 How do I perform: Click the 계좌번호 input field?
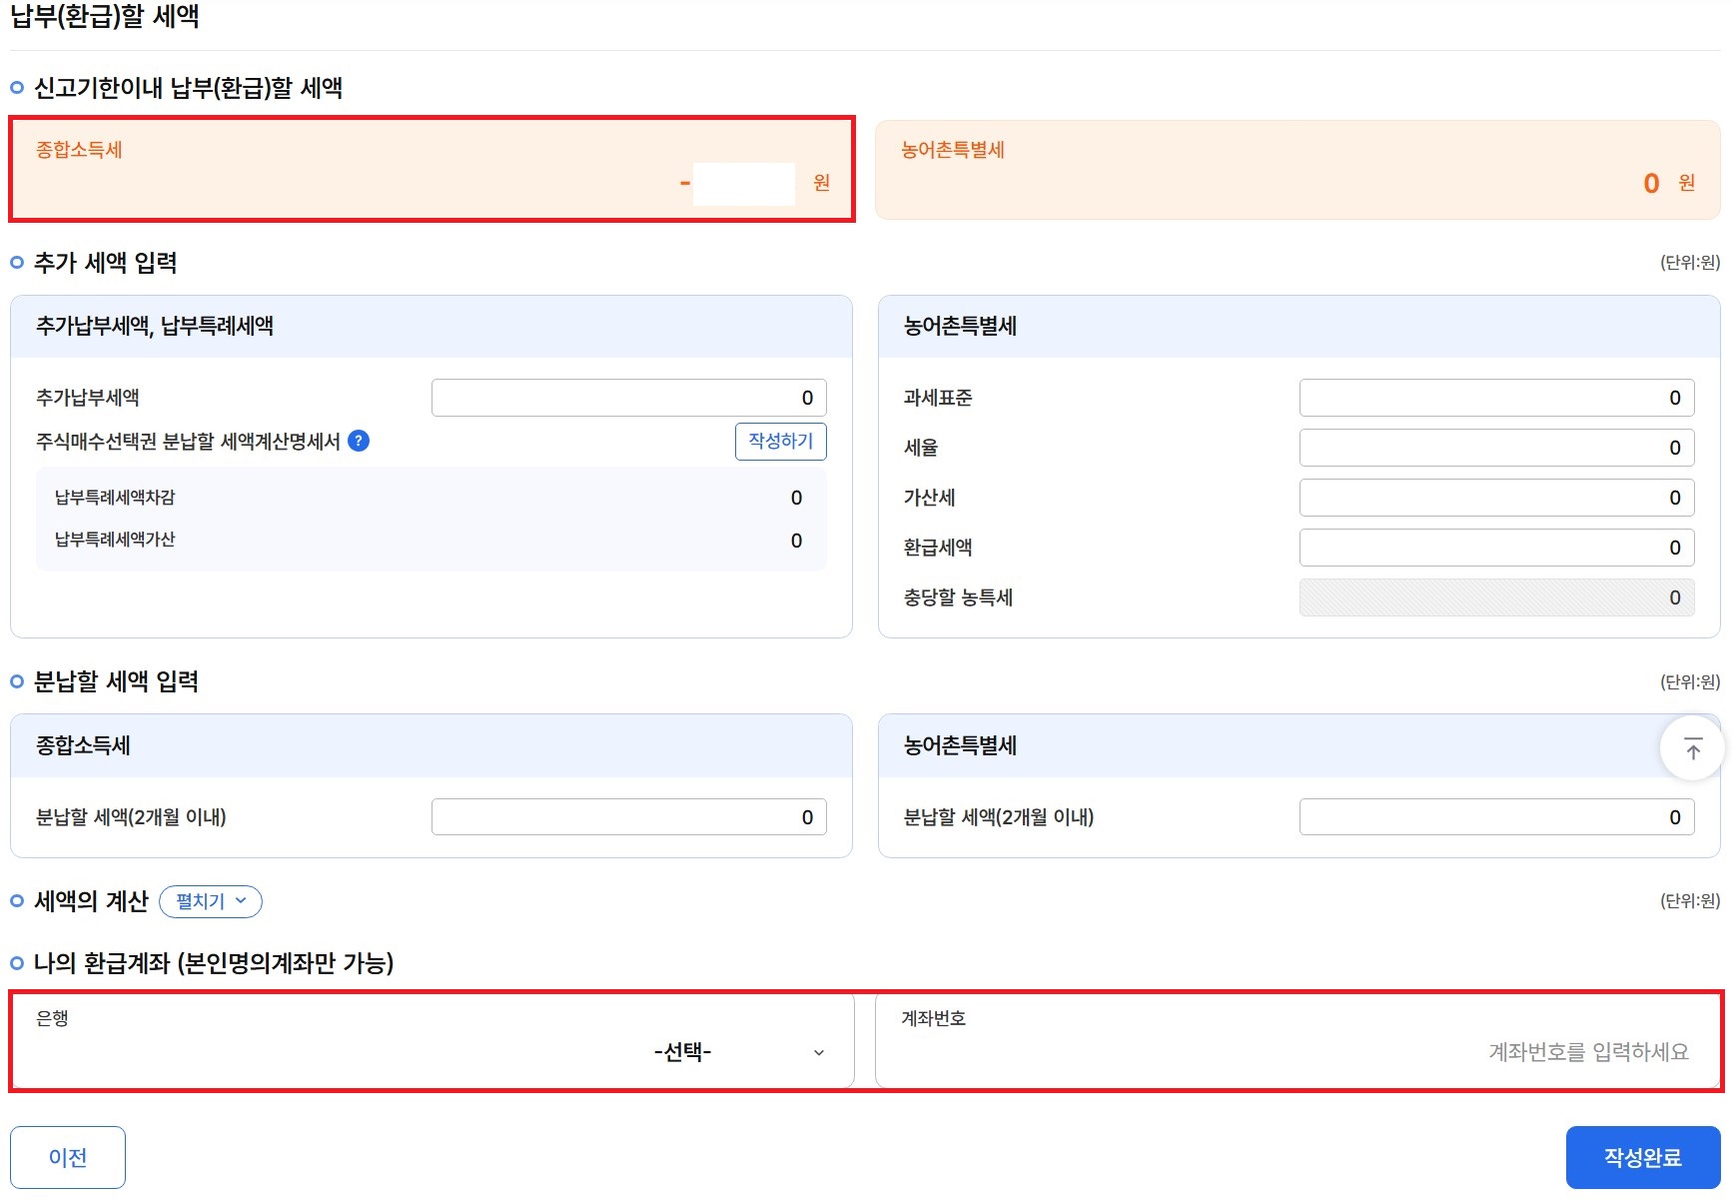click(x=1298, y=1040)
